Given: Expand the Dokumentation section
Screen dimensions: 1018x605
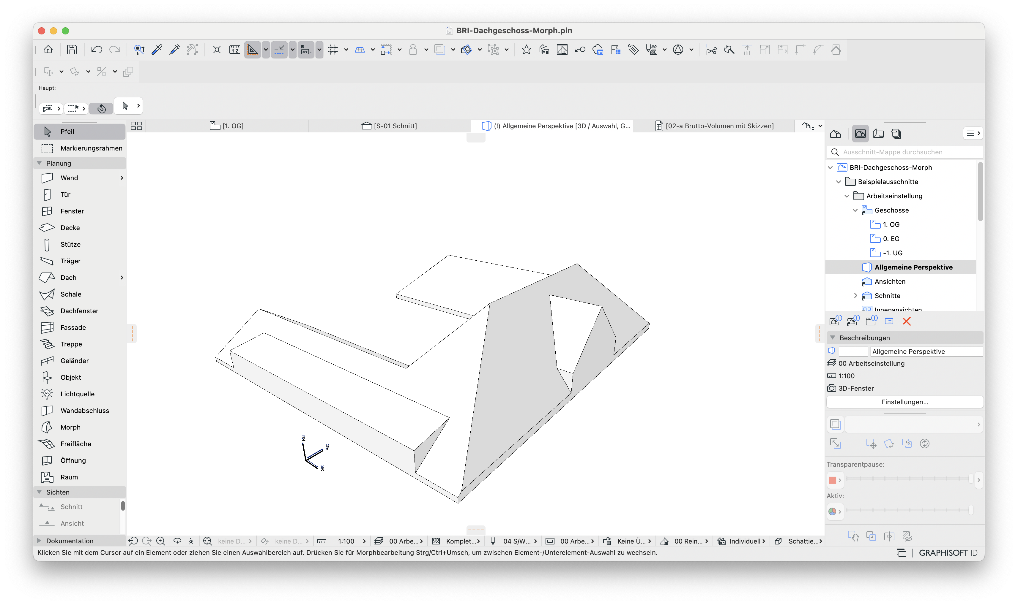Looking at the screenshot, I should click(x=40, y=541).
